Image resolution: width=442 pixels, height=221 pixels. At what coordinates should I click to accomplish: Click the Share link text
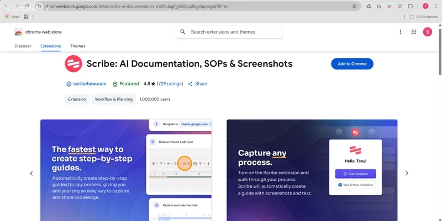pos(201,84)
